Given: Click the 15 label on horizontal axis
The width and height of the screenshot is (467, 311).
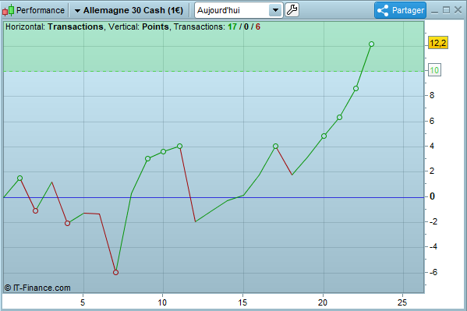Looking at the screenshot, I should (242, 302).
